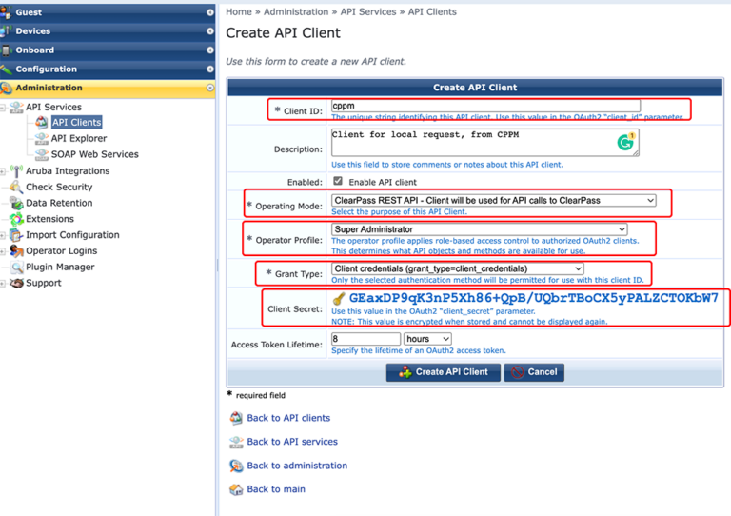This screenshot has height=516, width=731.
Task: Click the Import Configuration icon
Action: click(16, 235)
